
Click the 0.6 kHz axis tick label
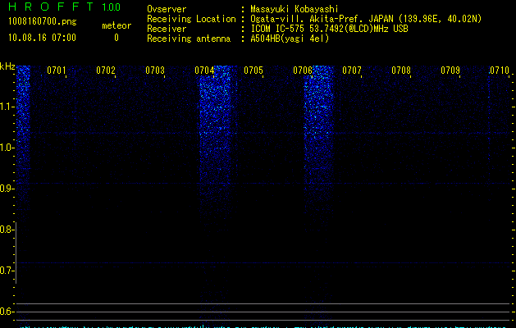click(7, 312)
